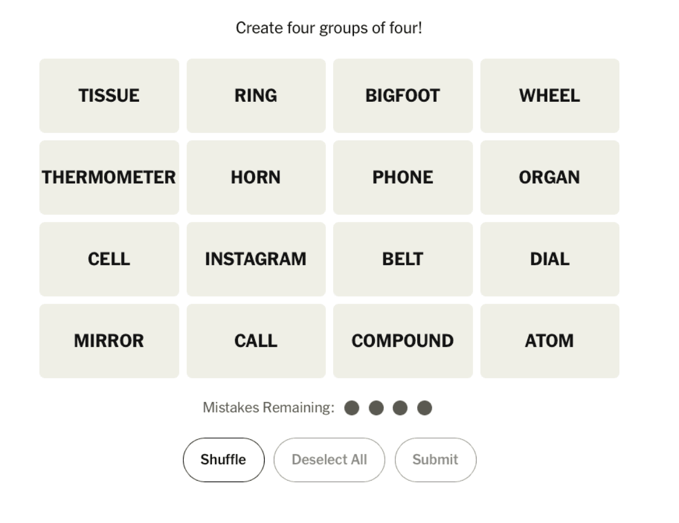Click Deselect All to clear selections
This screenshot has height=523, width=679.
pyautogui.click(x=329, y=460)
